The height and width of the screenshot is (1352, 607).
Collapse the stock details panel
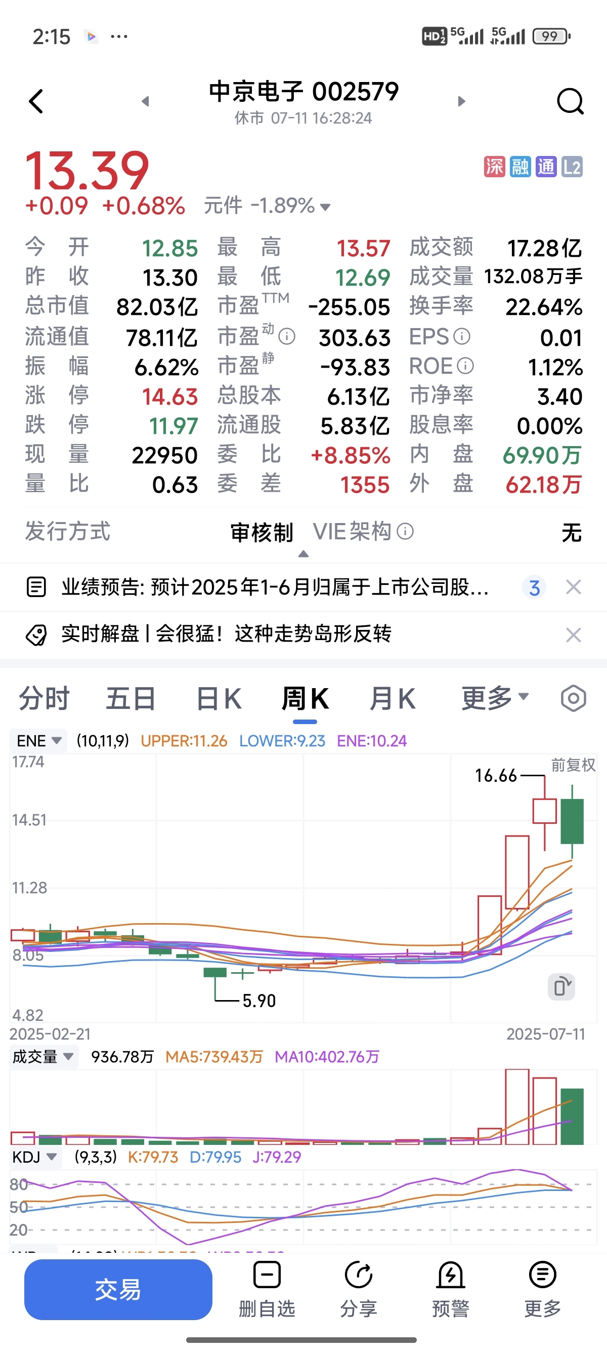pyautogui.click(x=303, y=553)
